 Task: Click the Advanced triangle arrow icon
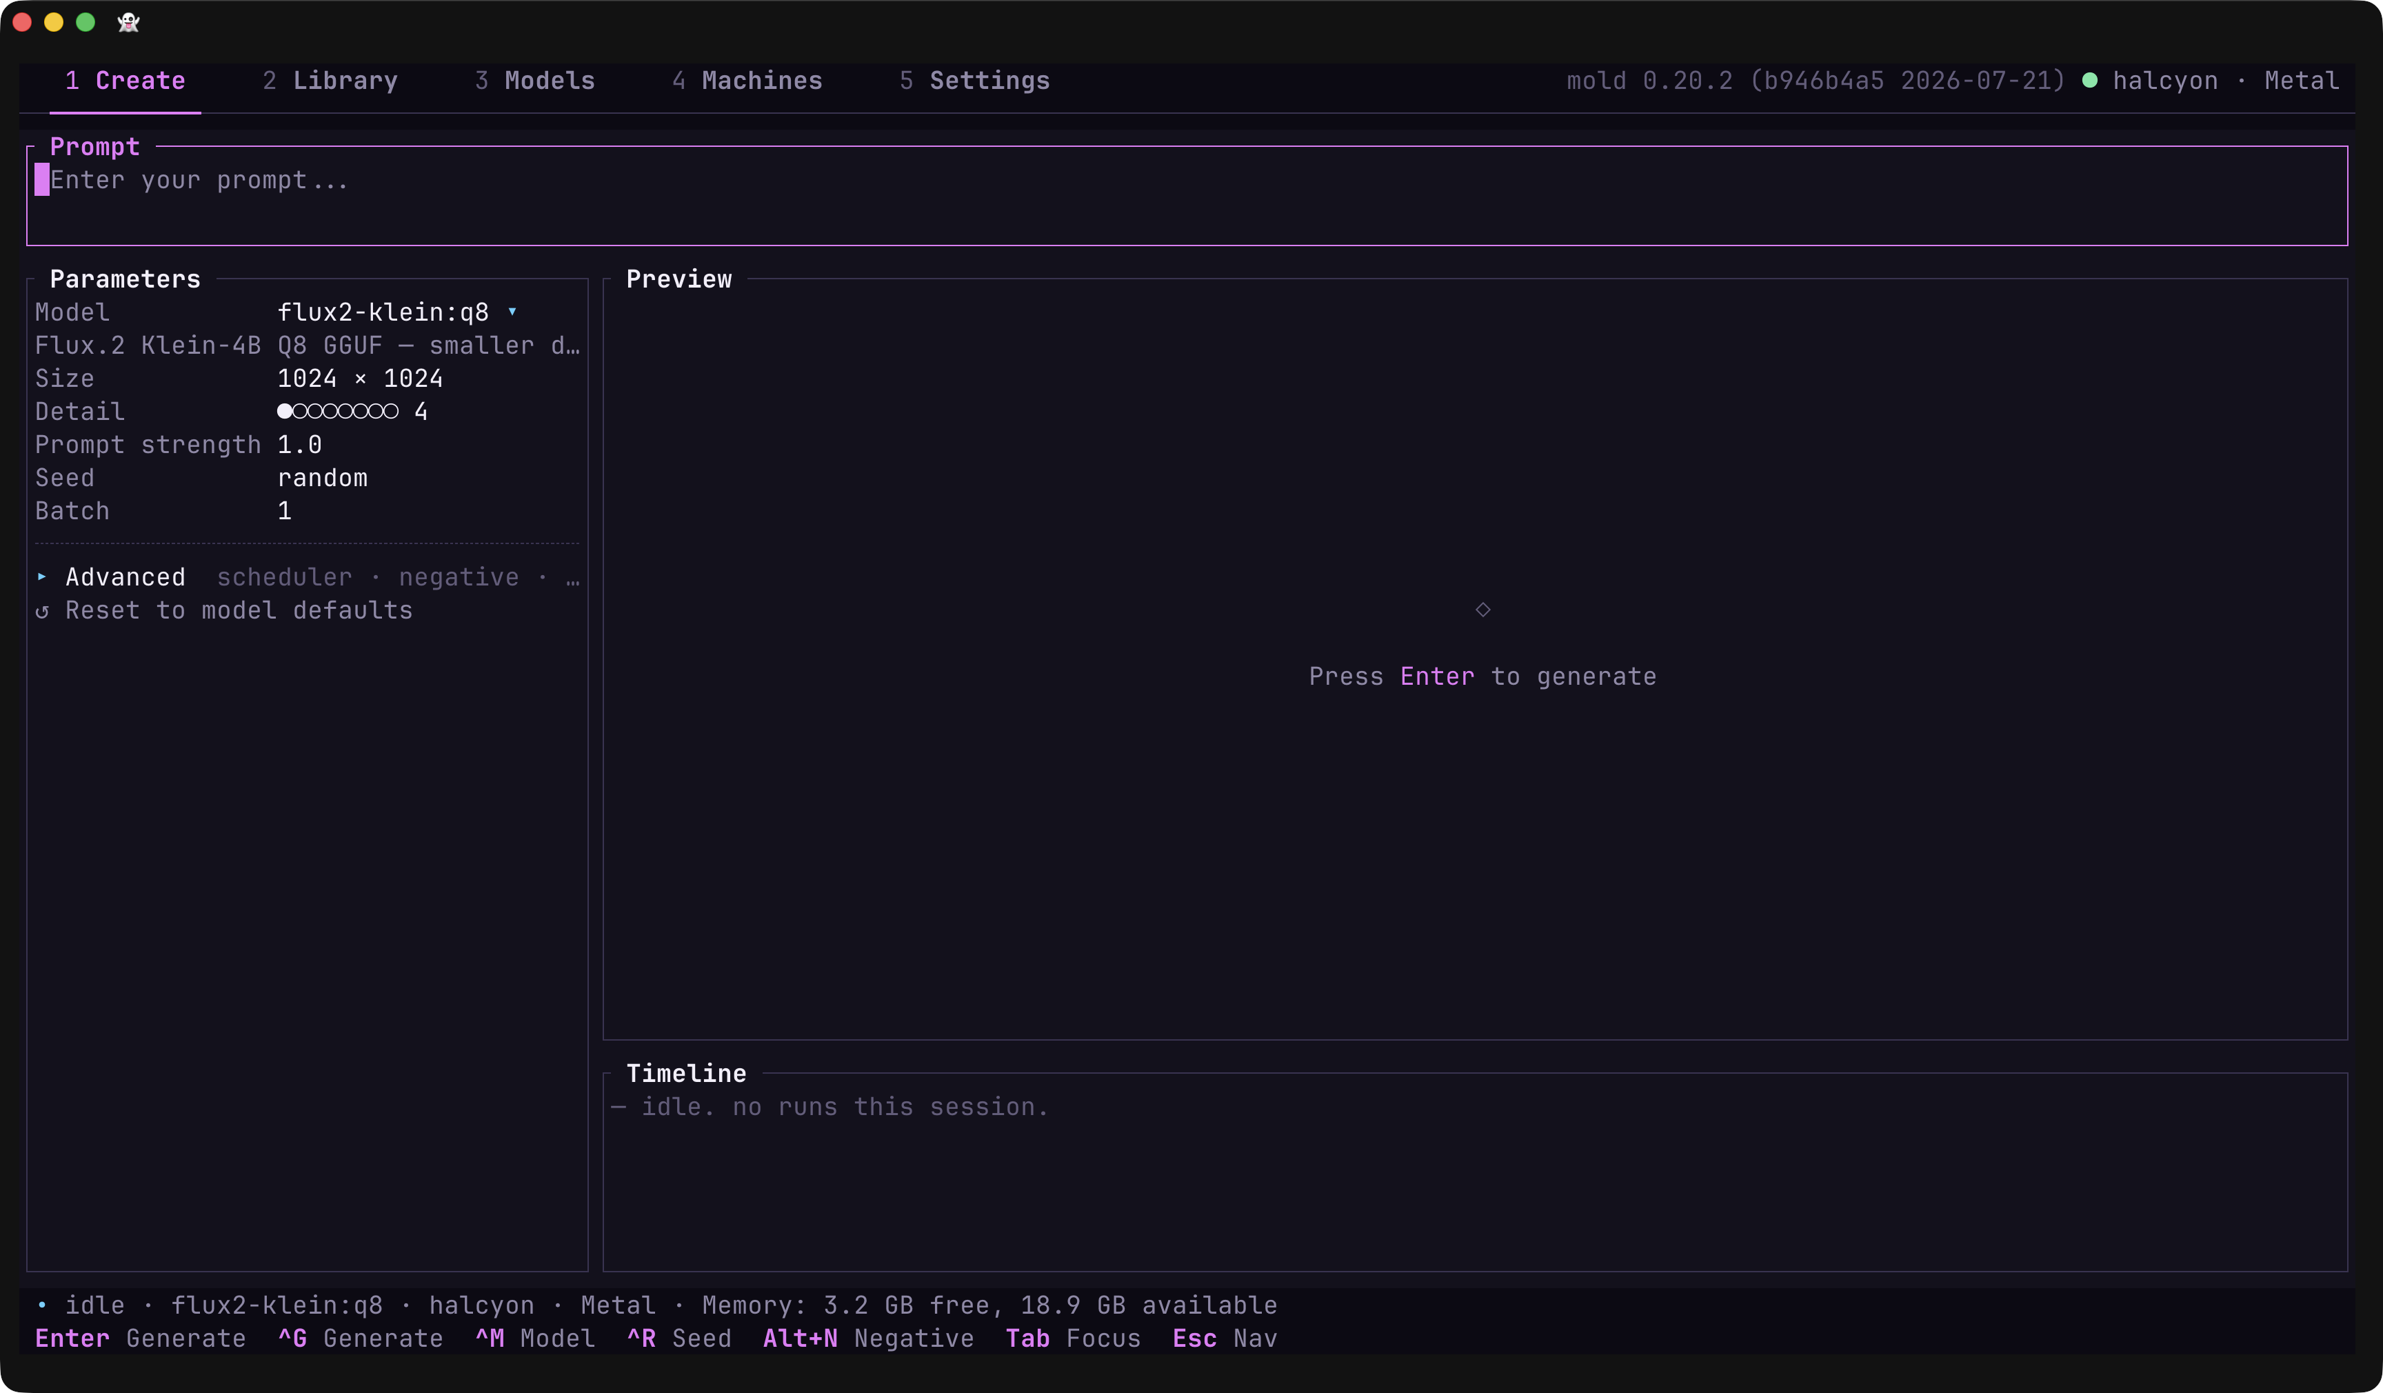coord(41,577)
